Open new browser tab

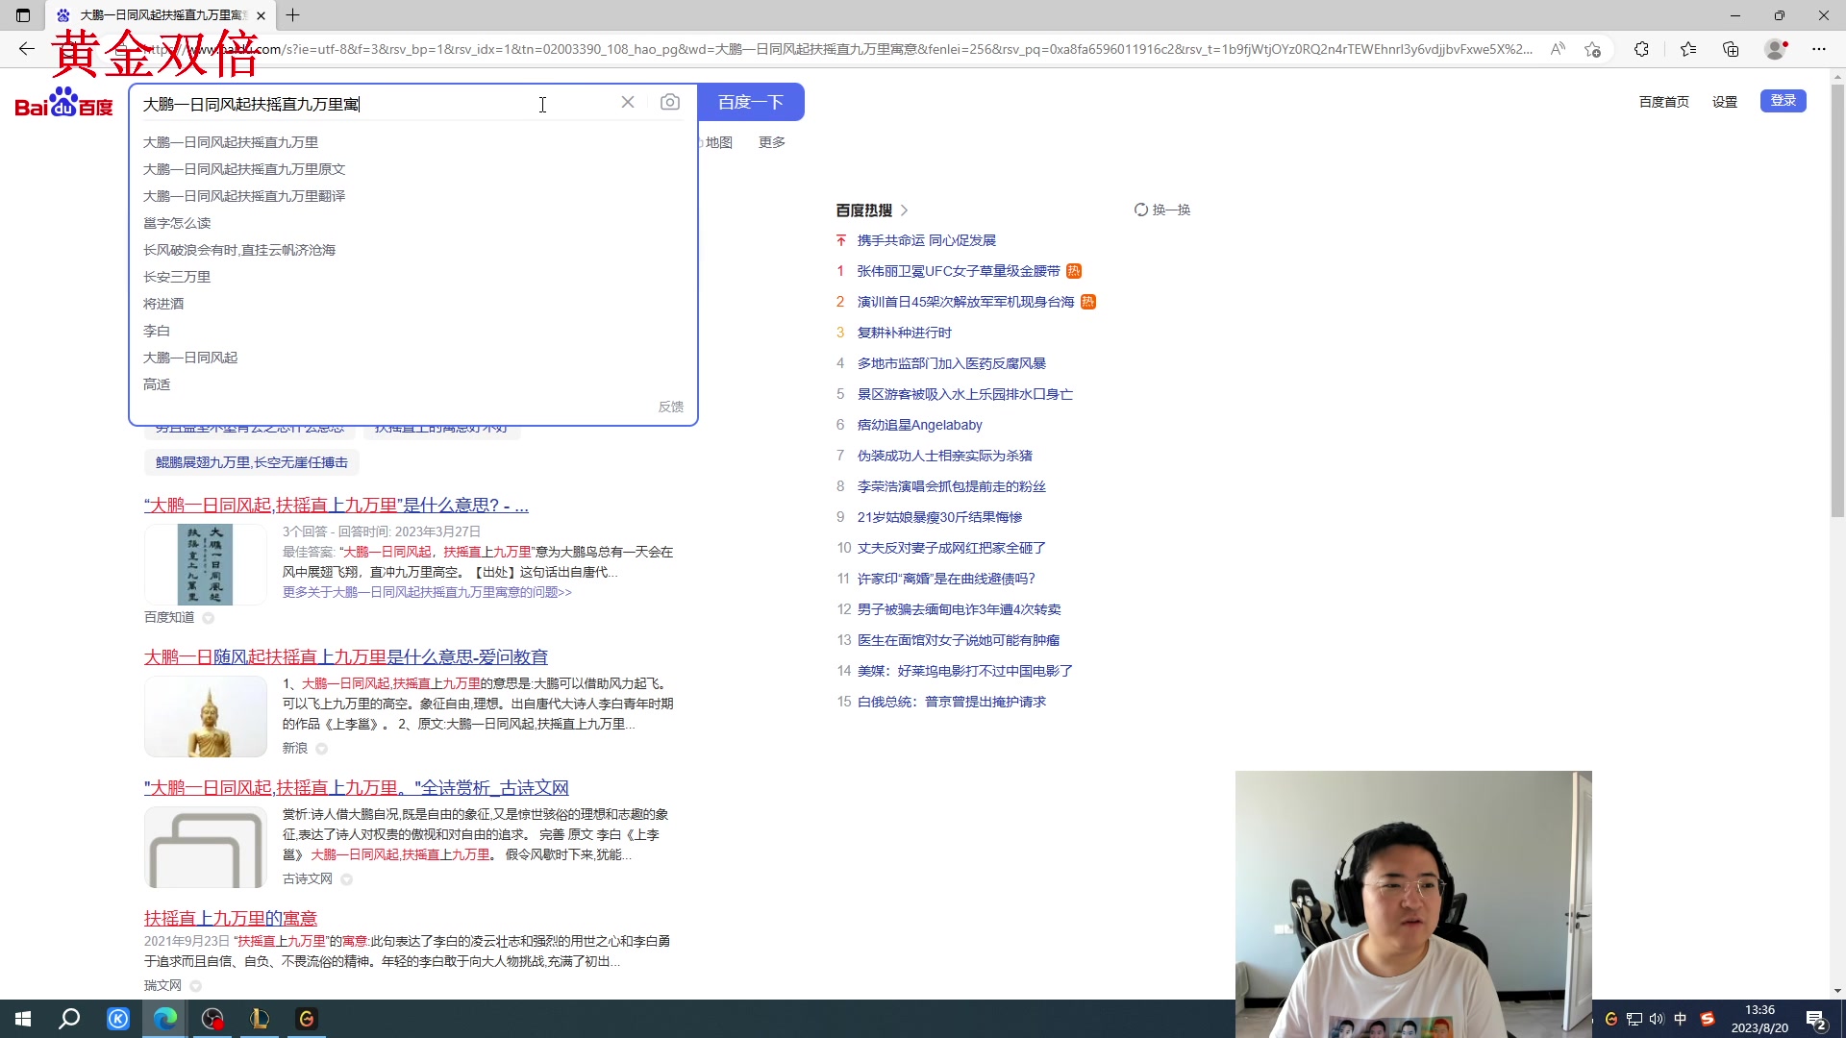[293, 15]
